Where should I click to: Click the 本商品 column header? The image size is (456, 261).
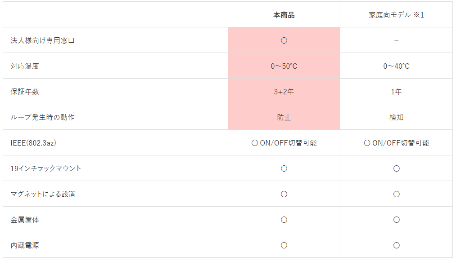(x=284, y=15)
